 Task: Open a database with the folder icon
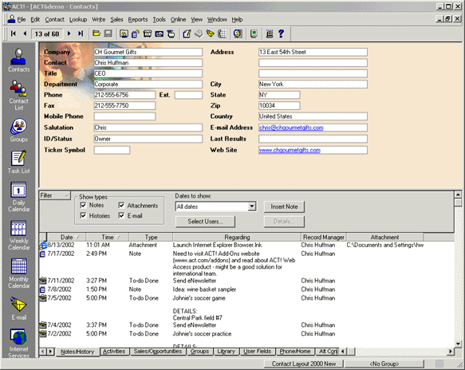coord(96,33)
